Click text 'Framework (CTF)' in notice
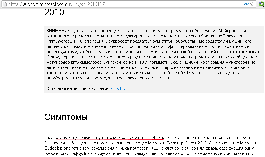This screenshot has height=157, width=265. [62, 41]
